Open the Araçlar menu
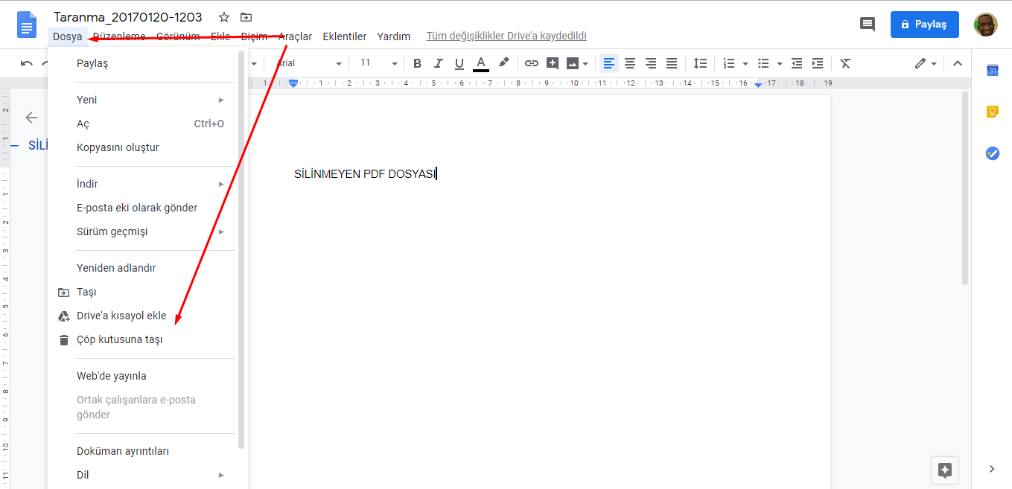 coord(295,36)
